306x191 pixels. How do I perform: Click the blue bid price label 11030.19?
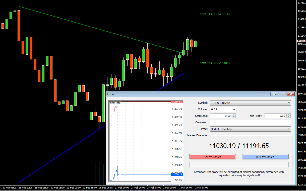point(176,174)
